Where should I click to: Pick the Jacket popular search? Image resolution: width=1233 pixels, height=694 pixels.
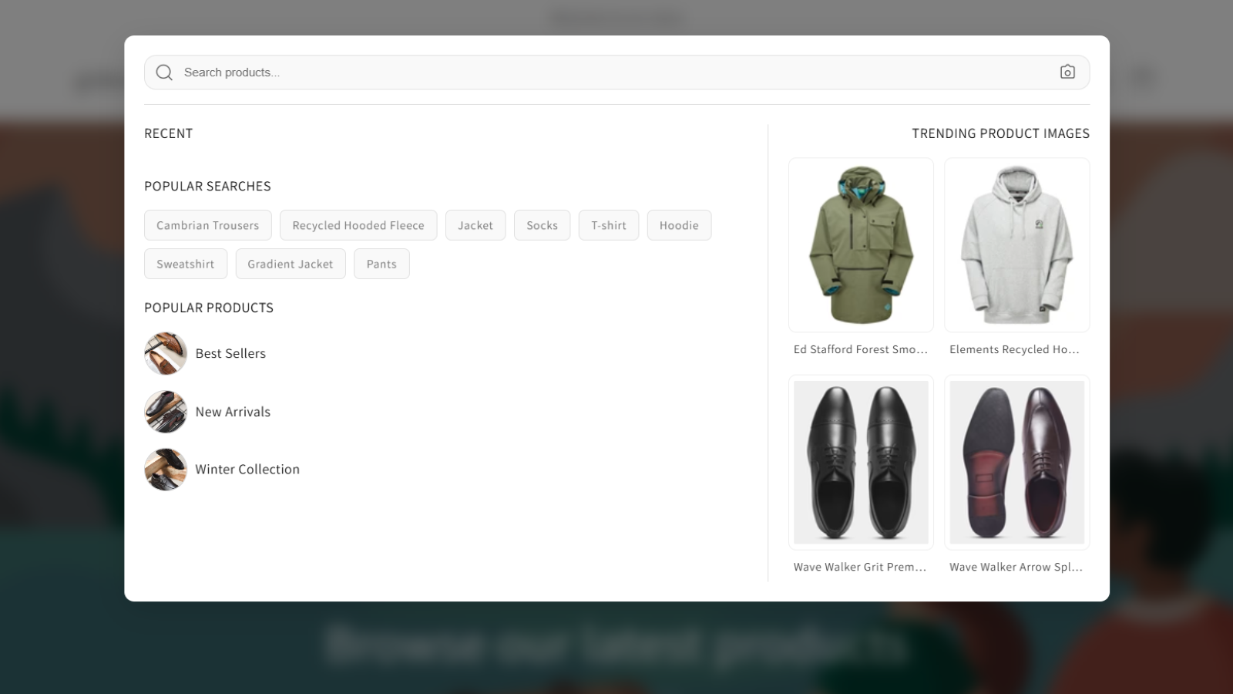coord(475,225)
